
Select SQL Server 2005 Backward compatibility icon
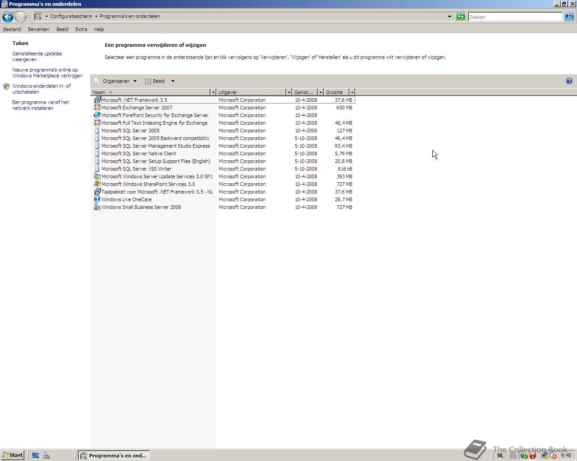(97, 138)
